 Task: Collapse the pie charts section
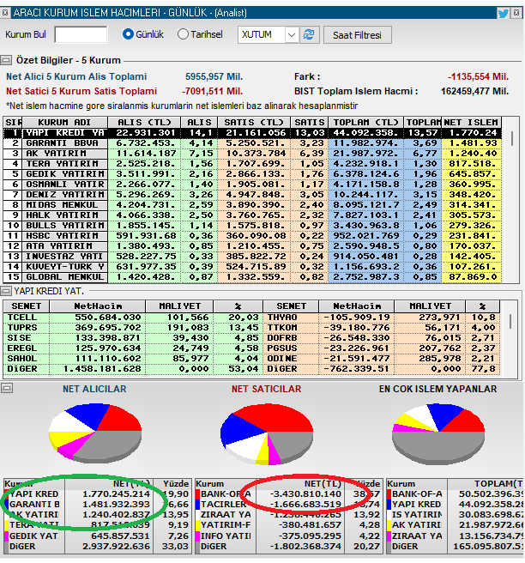(x=7, y=388)
